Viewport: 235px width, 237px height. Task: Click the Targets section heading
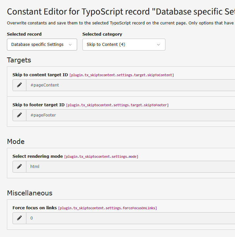click(19, 60)
